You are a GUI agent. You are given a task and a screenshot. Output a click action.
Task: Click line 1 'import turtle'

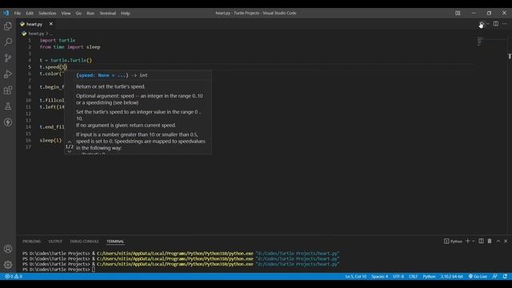pyautogui.click(x=58, y=40)
